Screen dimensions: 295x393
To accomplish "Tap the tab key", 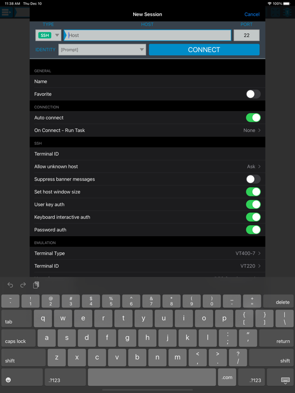I will (17, 318).
